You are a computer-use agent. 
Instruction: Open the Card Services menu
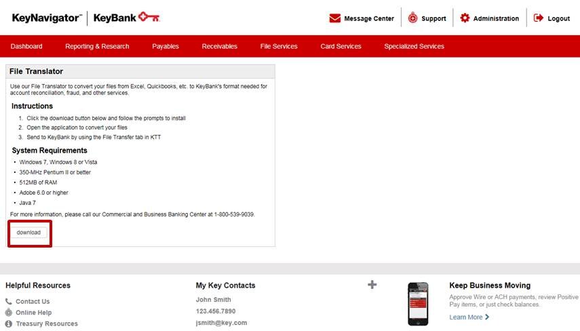(x=341, y=46)
